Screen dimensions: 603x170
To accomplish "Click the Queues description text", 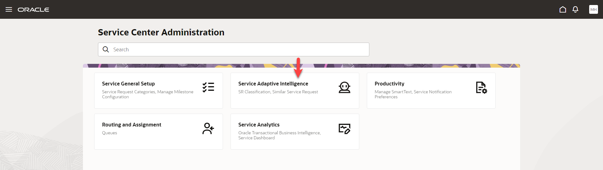I will tap(110, 133).
